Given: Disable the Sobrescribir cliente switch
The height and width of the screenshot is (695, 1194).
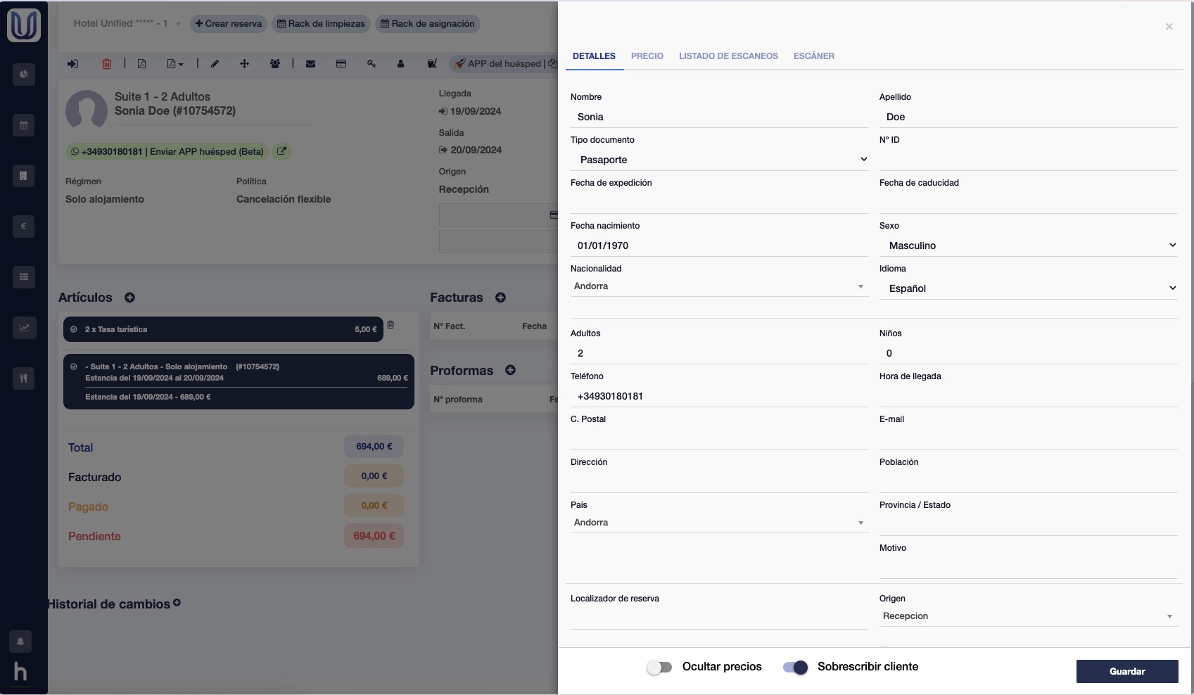Looking at the screenshot, I should coord(795,668).
